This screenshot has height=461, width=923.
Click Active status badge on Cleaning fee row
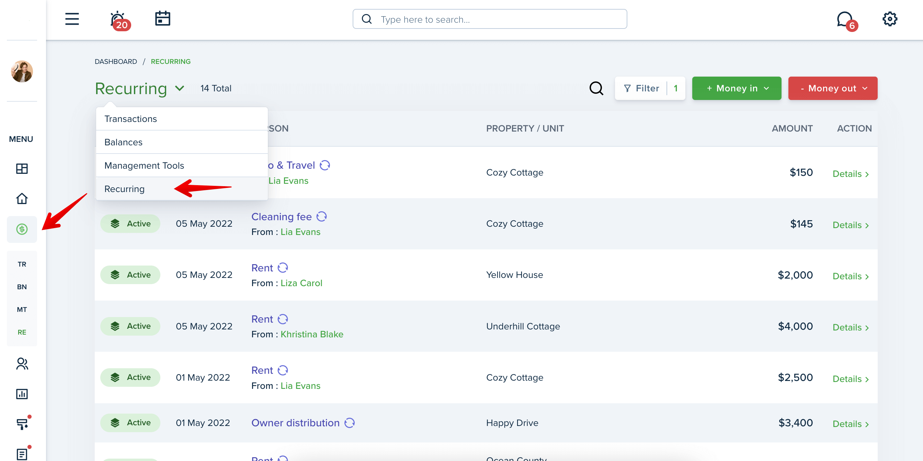(x=130, y=224)
